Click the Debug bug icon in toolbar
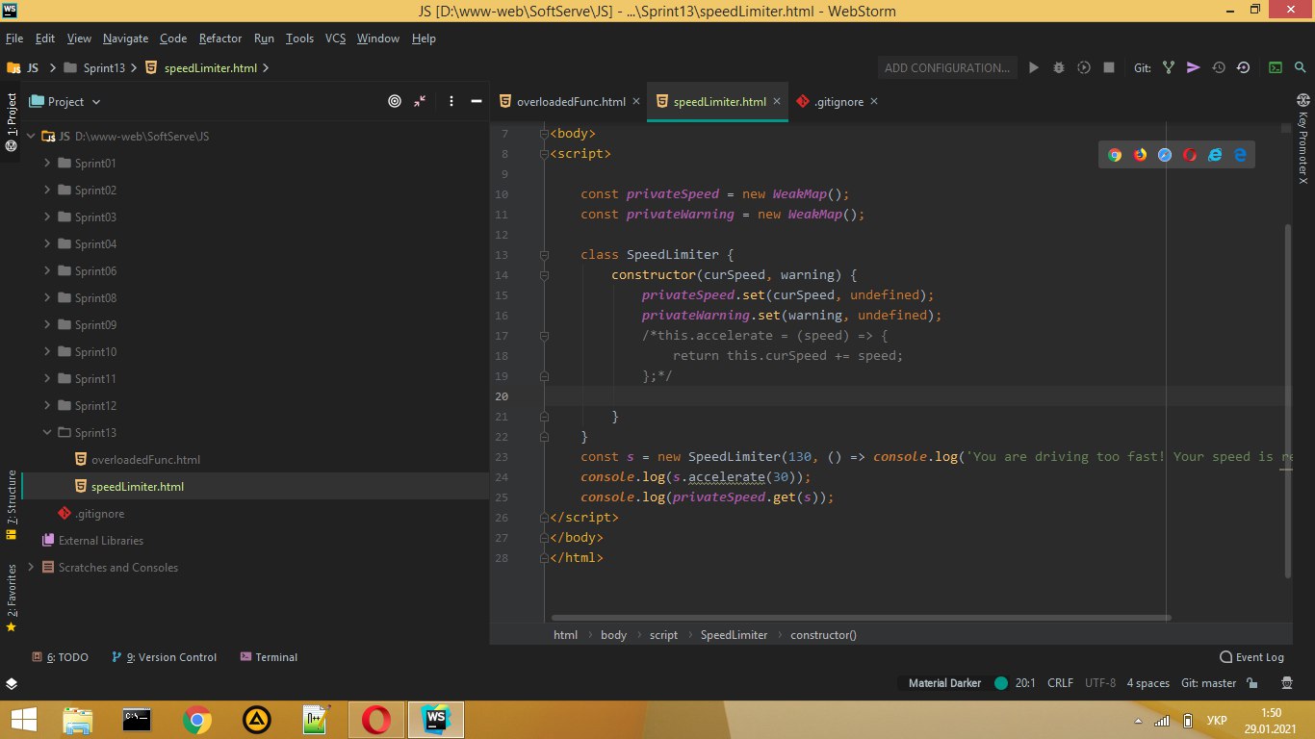This screenshot has height=739, width=1315. pos(1059,68)
